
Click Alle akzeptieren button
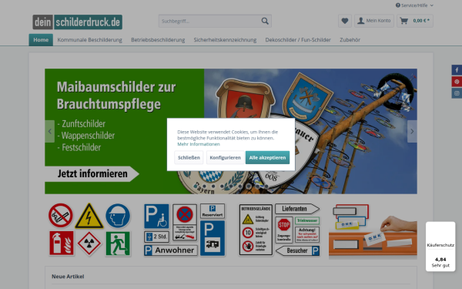point(267,157)
